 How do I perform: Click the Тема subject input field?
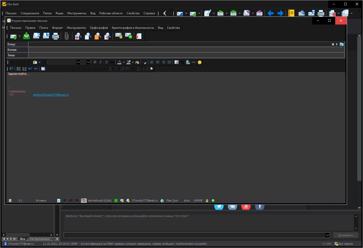[187, 55]
